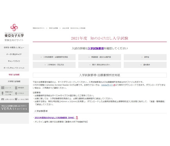Download 2021年度知のかけはし入学試験要項 (6MB) PDF
The height and width of the screenshot is (146, 170).
pos(55,118)
